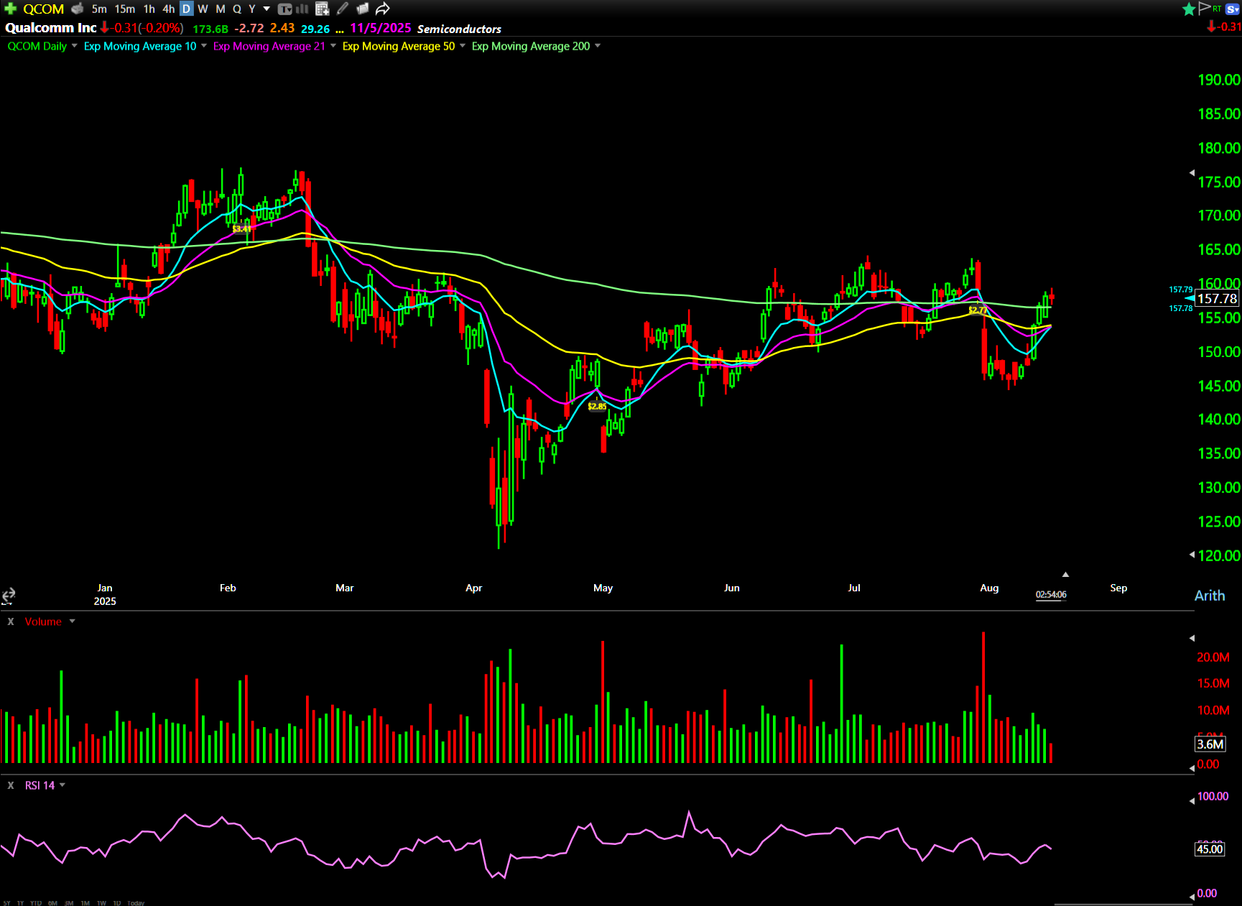
Task: Click the price-scale triangle marker near 120.00
Action: point(1192,554)
